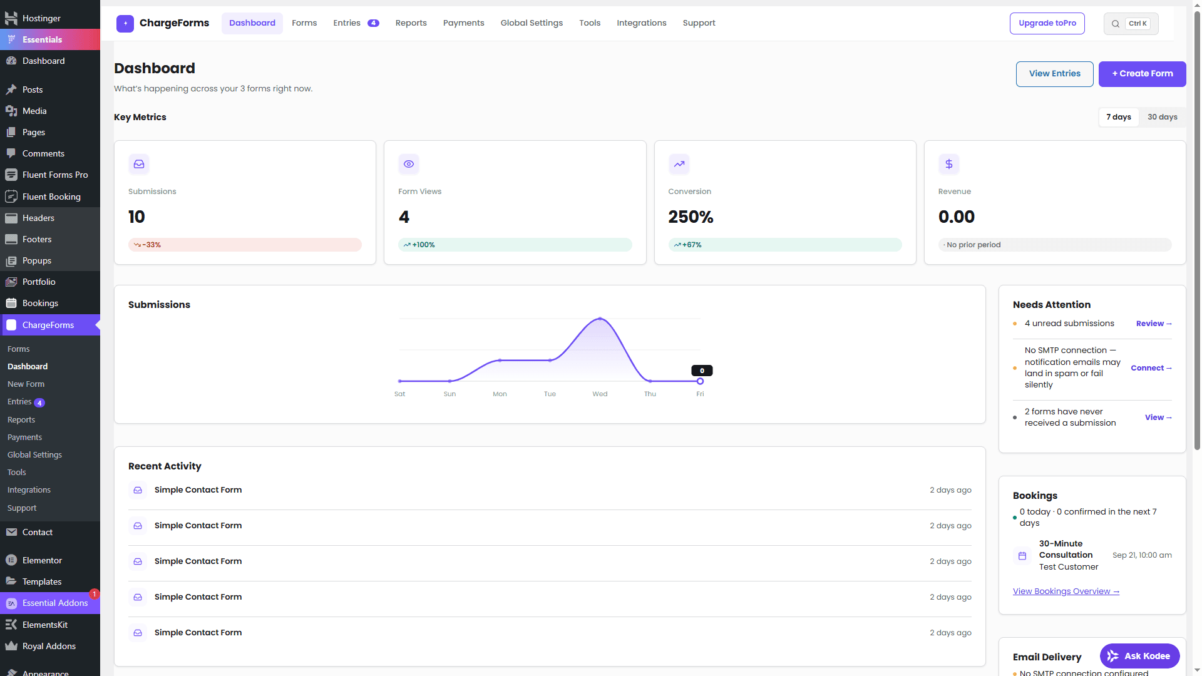Open the Support tab in top navigation
Viewport: 1202px width, 676px height.
(699, 23)
